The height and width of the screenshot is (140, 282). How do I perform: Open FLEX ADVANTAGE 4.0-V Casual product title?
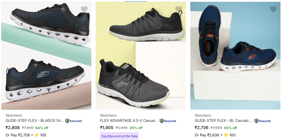129,121
